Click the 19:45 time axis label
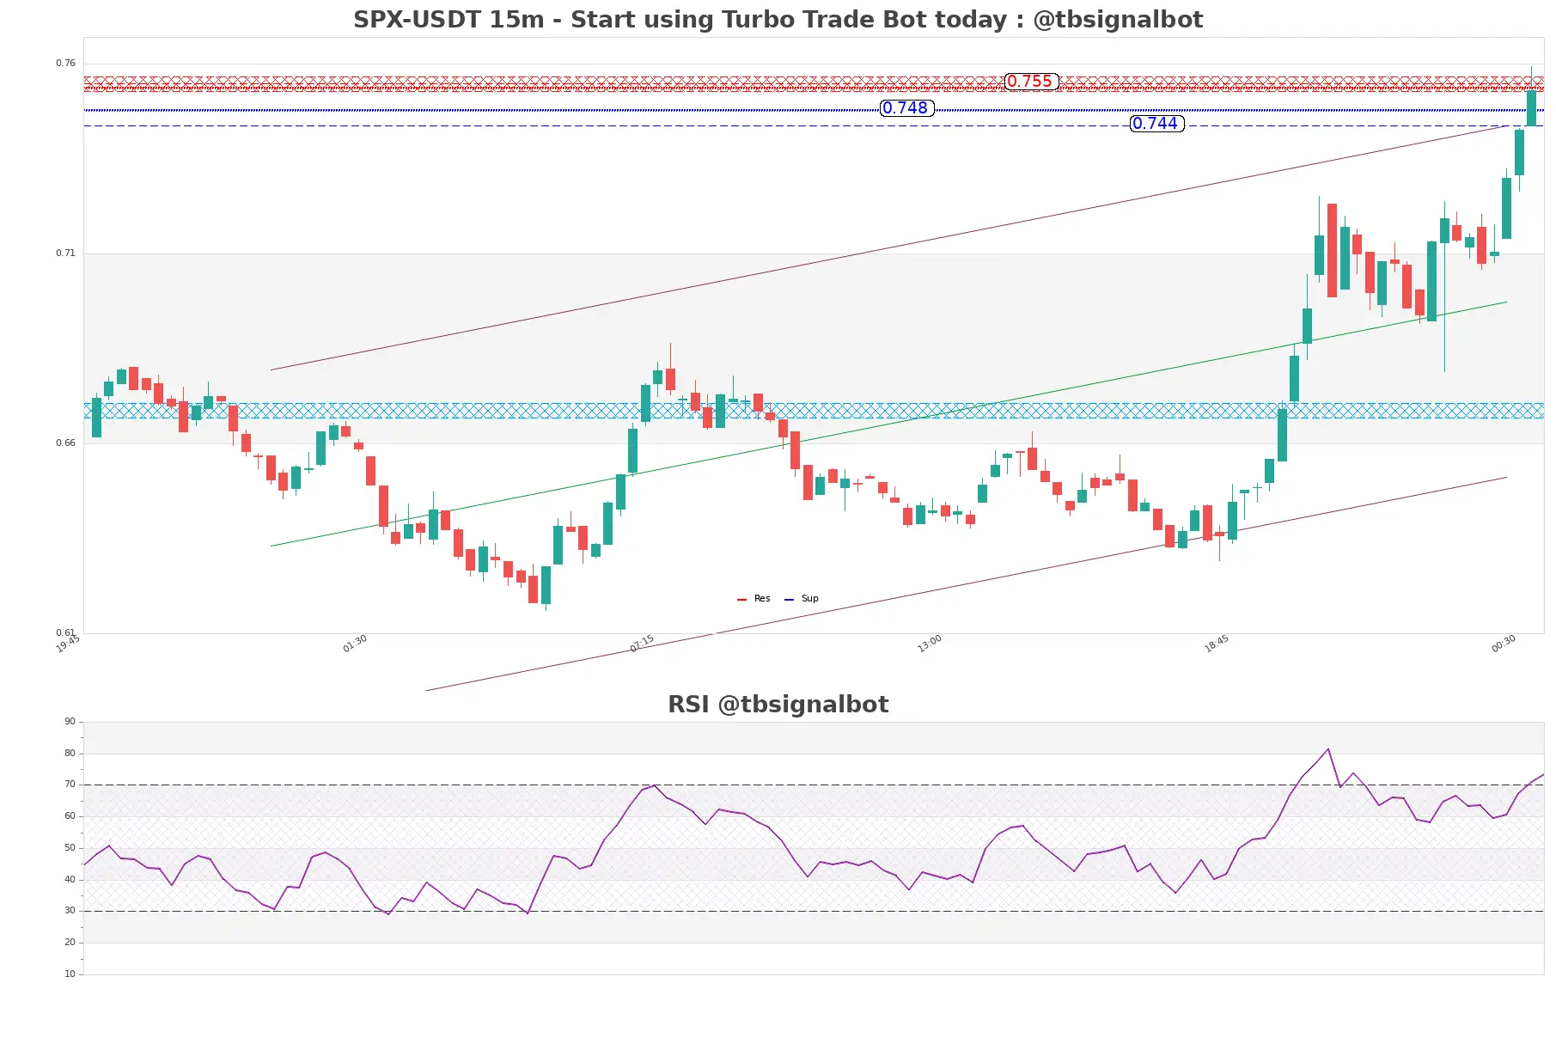Screen dimensions: 1556x1038 click(x=68, y=644)
